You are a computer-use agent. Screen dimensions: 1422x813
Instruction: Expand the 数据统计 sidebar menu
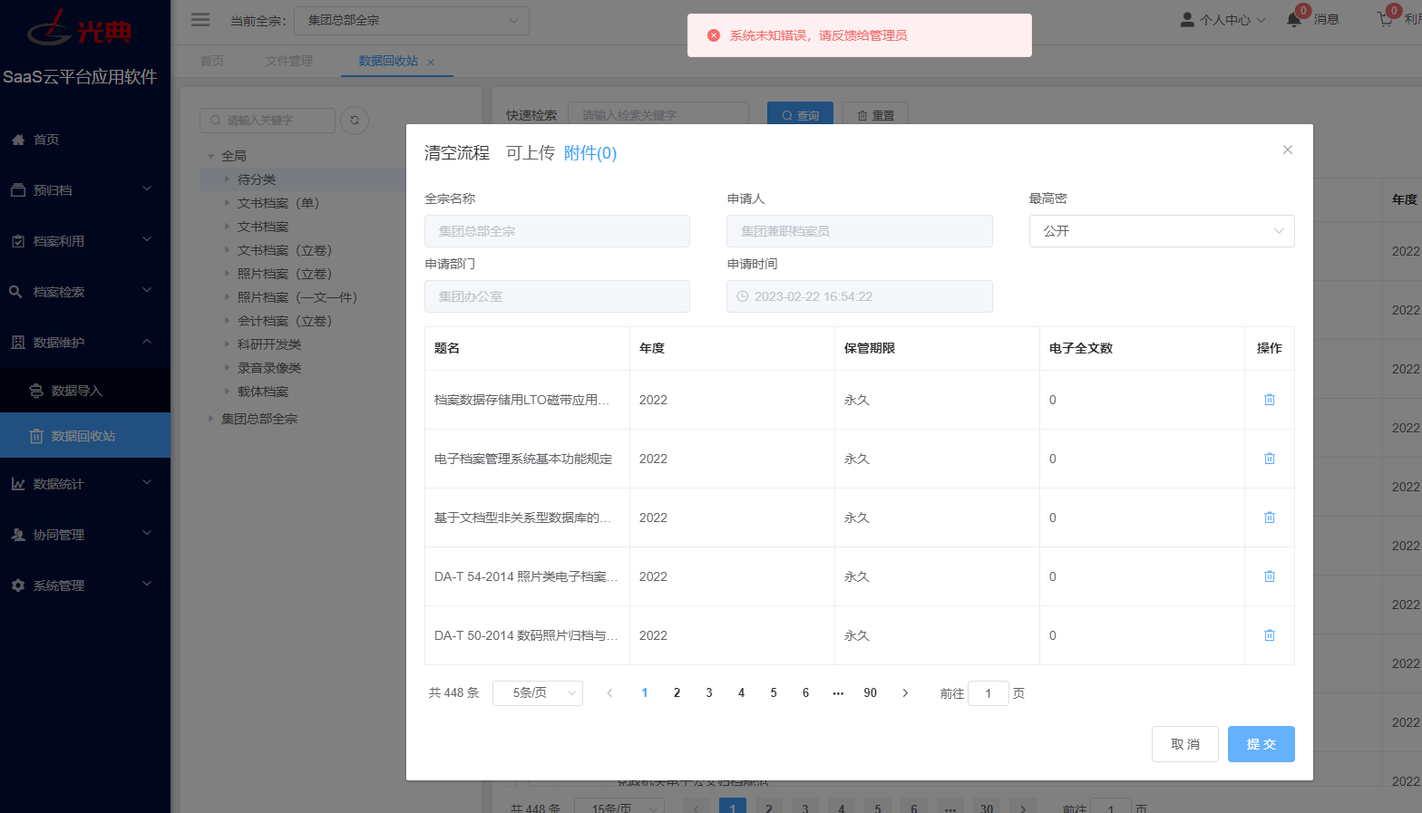tap(85, 484)
